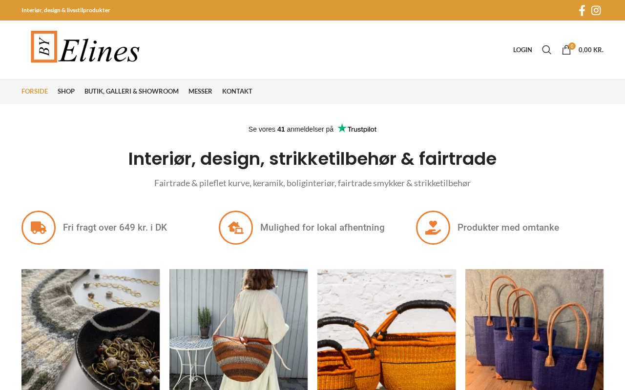Click the 0,00 kr. cart total
625x390 pixels.
pos(591,50)
